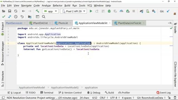
Task: Stop the running app square icon
Action: click(x=134, y=11)
